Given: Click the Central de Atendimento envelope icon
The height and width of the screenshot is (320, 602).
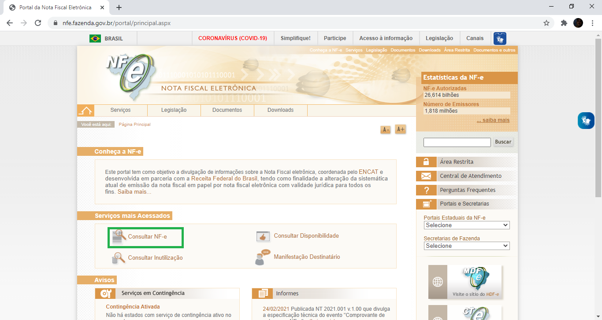Looking at the screenshot, I should pyautogui.click(x=426, y=176).
